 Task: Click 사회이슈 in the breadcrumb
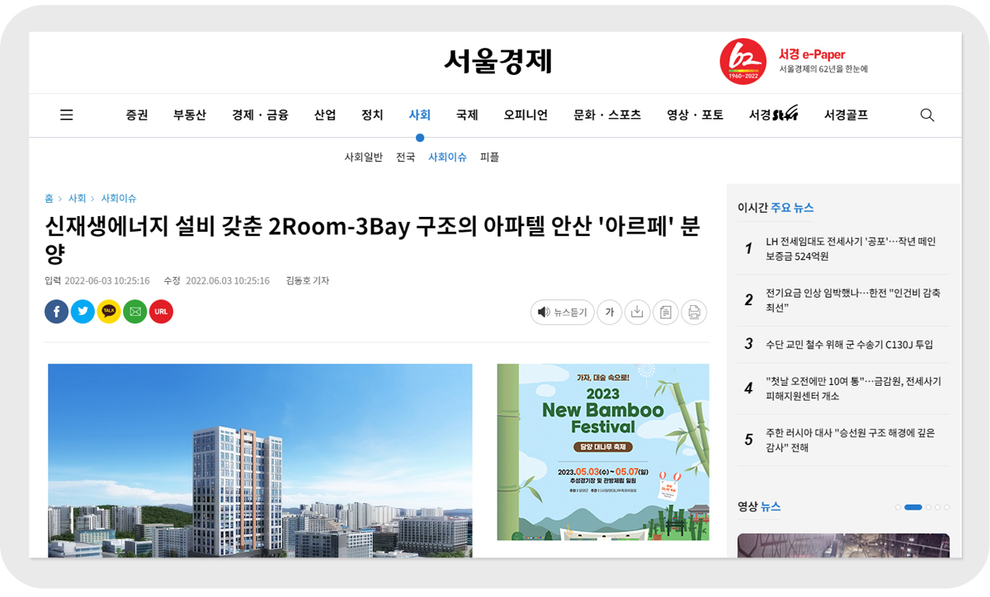(x=119, y=199)
